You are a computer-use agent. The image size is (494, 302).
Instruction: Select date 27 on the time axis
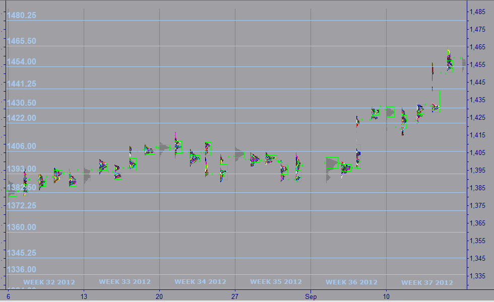(x=235, y=292)
